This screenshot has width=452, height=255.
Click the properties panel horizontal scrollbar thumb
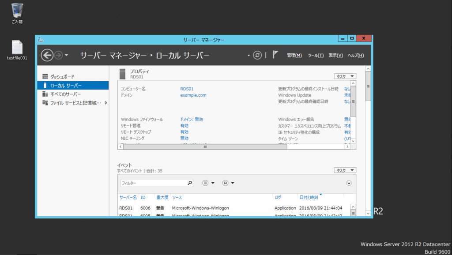tap(205, 146)
